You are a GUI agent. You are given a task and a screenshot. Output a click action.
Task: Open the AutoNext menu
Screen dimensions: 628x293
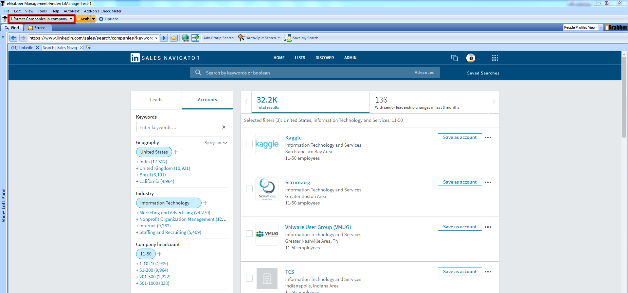click(x=72, y=11)
